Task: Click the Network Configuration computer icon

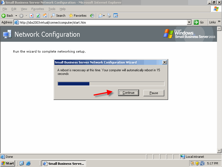Action: pos(7,34)
